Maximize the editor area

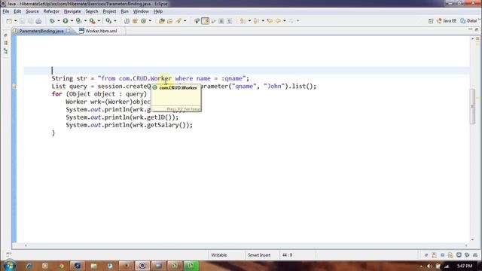pos(477,29)
